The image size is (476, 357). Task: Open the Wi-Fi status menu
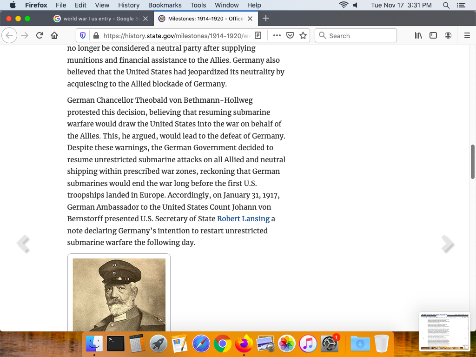pos(344,5)
